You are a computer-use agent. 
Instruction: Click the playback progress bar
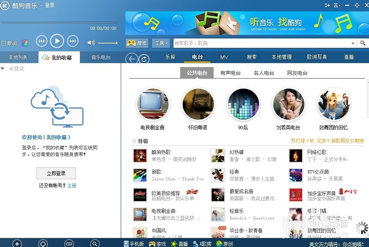point(59,22)
